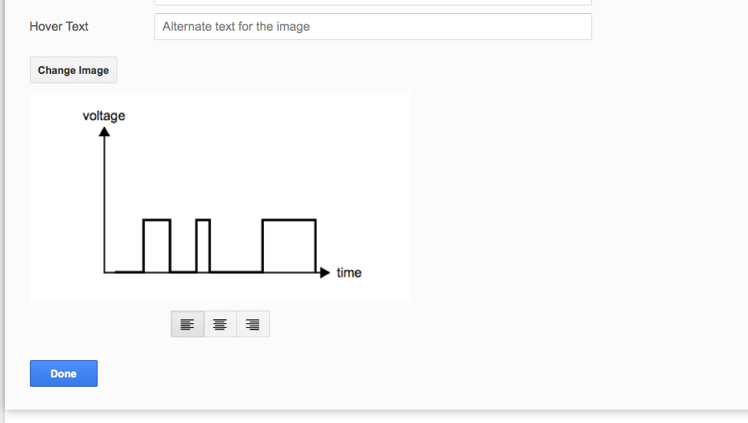Click the "voltage" axis label in the image

pyautogui.click(x=103, y=116)
